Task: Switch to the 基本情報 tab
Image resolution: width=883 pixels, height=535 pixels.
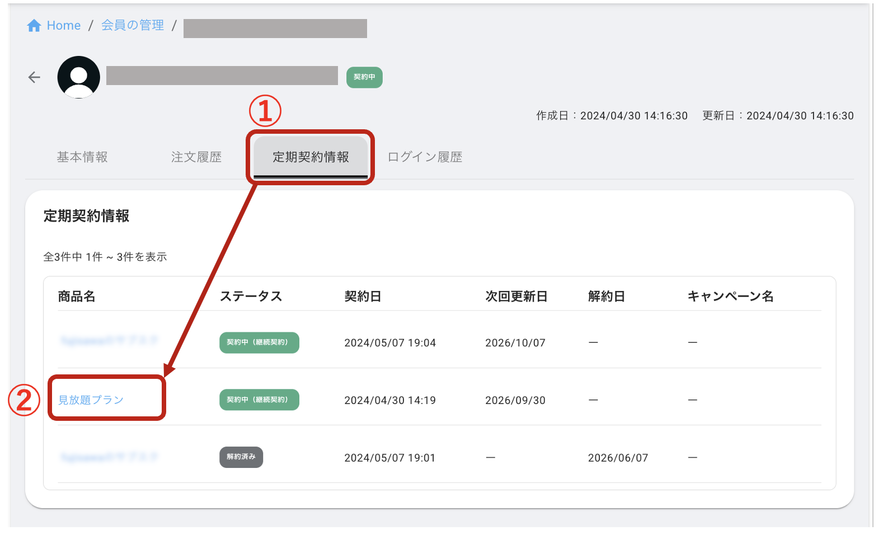Action: tap(82, 157)
